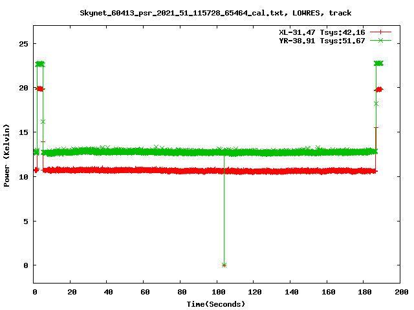The height and width of the screenshot is (310, 414).
Task: Click the y-axis tick label 15
Action: 23,132
